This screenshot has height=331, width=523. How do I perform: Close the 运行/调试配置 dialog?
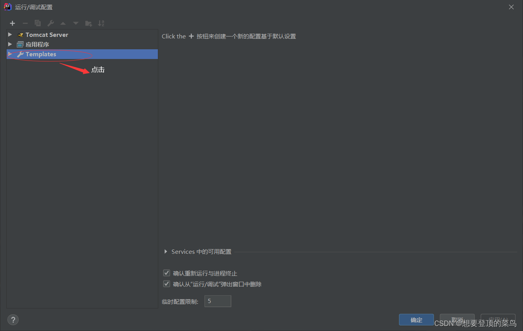[x=512, y=7]
